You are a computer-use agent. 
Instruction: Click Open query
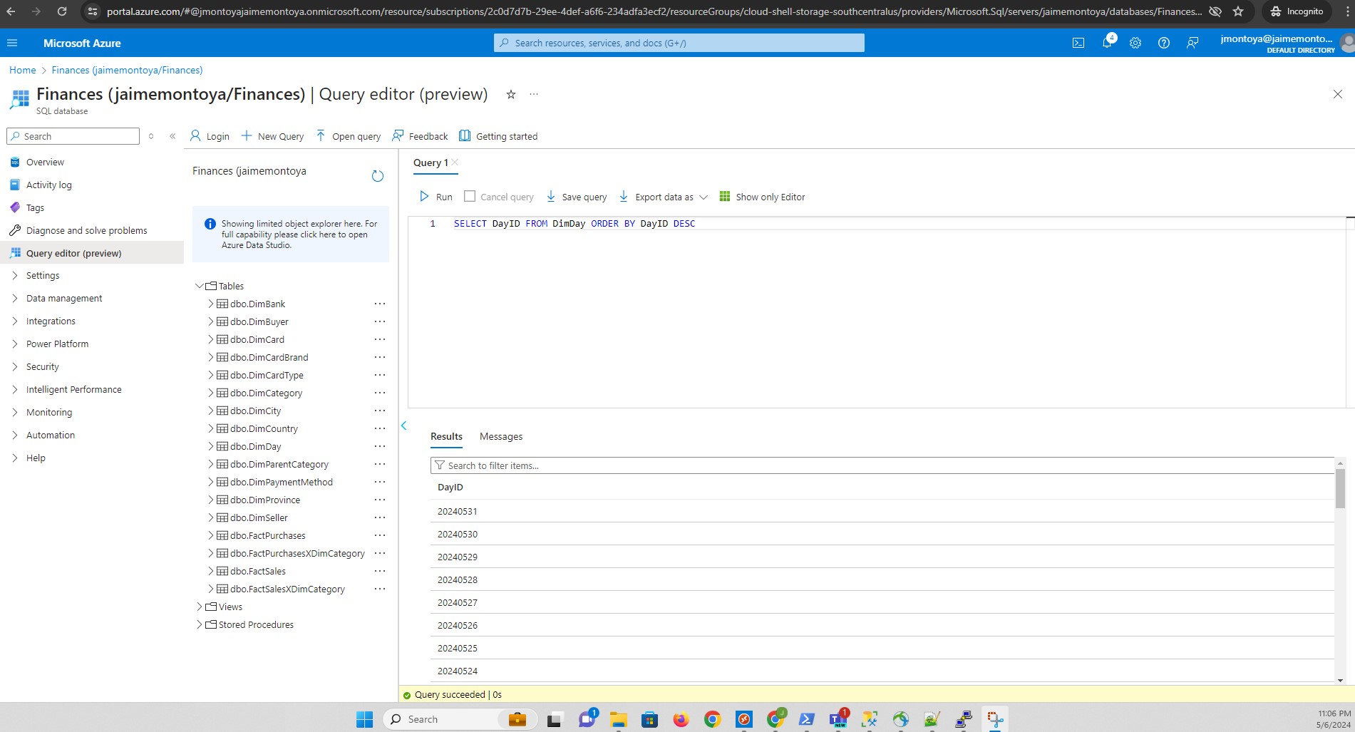tap(348, 136)
